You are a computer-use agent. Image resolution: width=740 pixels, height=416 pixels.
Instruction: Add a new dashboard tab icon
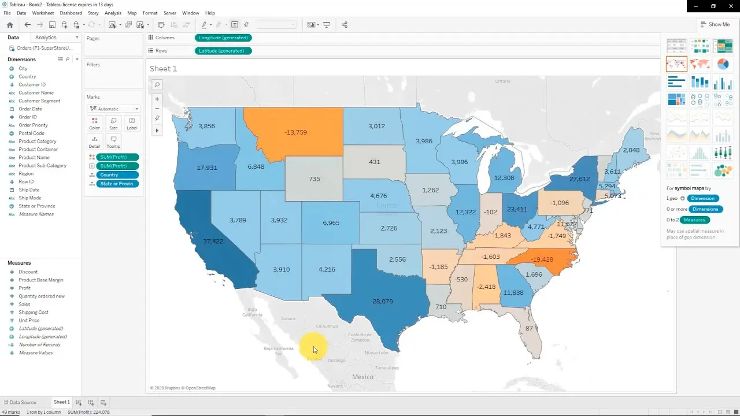click(91, 402)
